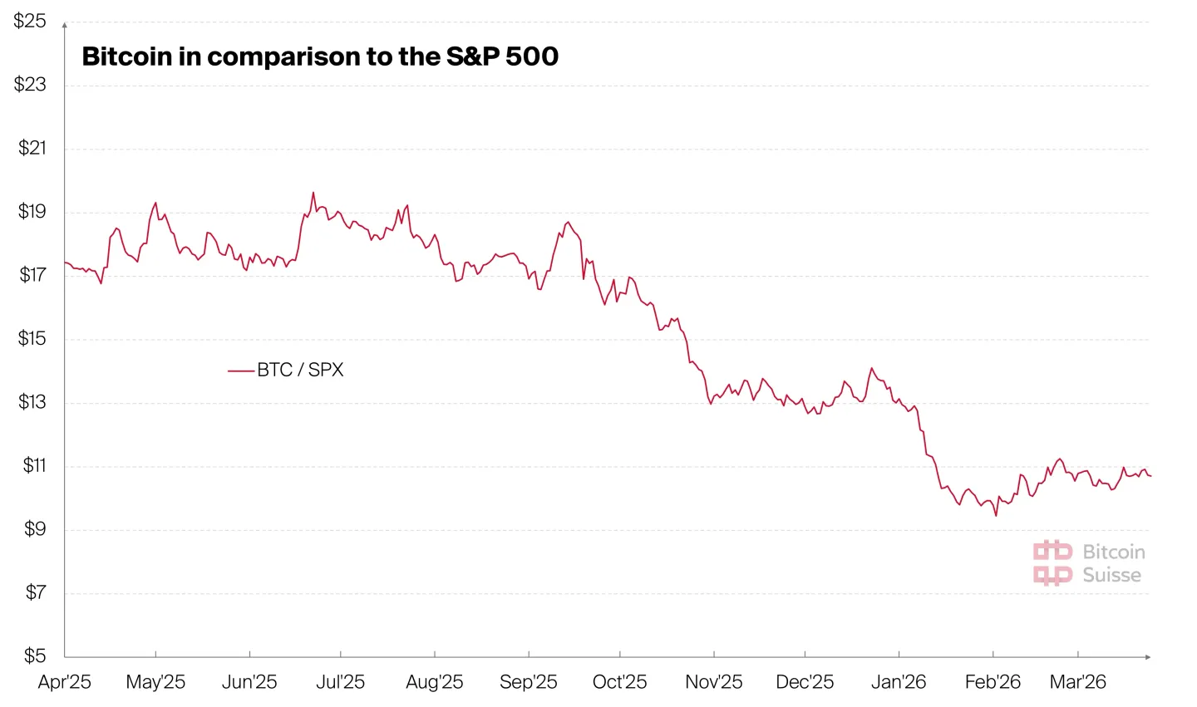Select the Jul'25 x-axis label
The height and width of the screenshot is (707, 1197).
click(x=340, y=682)
